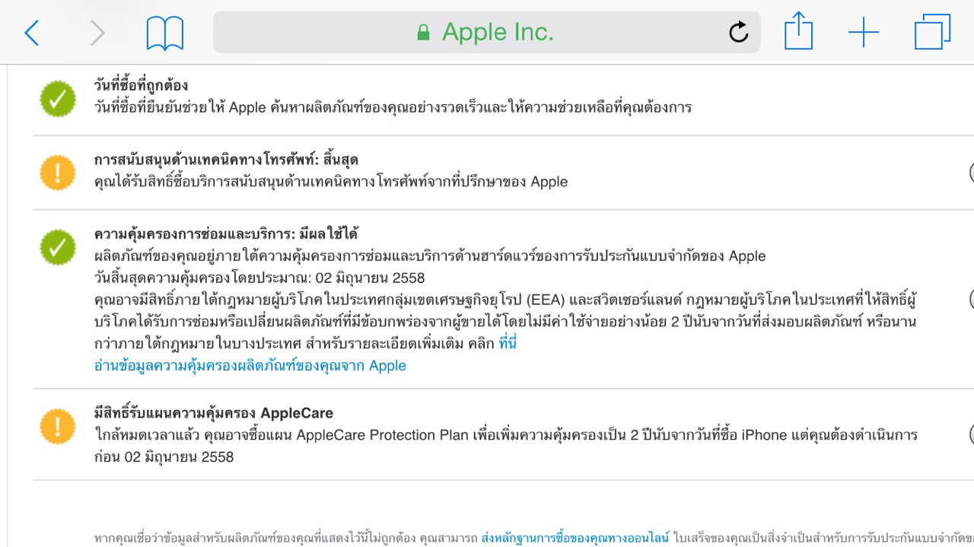Open the ที่นี่ link
Image resolution: width=974 pixels, height=547 pixels.
[508, 344]
